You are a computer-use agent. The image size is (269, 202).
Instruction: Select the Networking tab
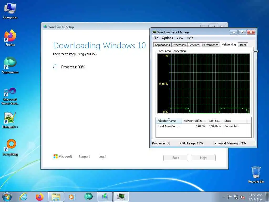click(229, 44)
